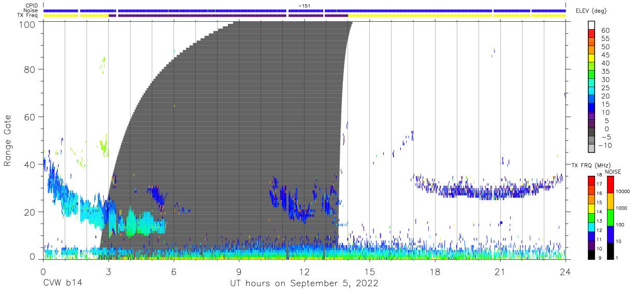Click the "CPID" row label

[x=32, y=6]
